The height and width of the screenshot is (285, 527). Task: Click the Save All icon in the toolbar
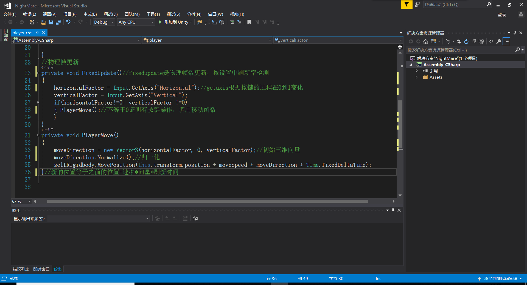pos(58,22)
